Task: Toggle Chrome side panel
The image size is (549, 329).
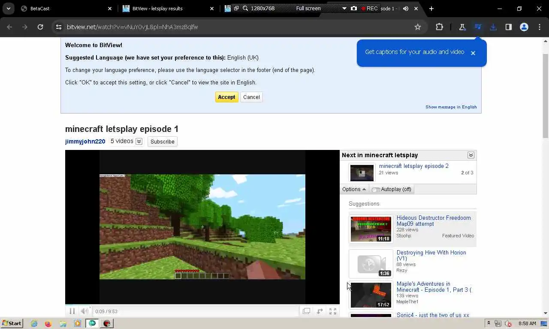Action: point(509,27)
